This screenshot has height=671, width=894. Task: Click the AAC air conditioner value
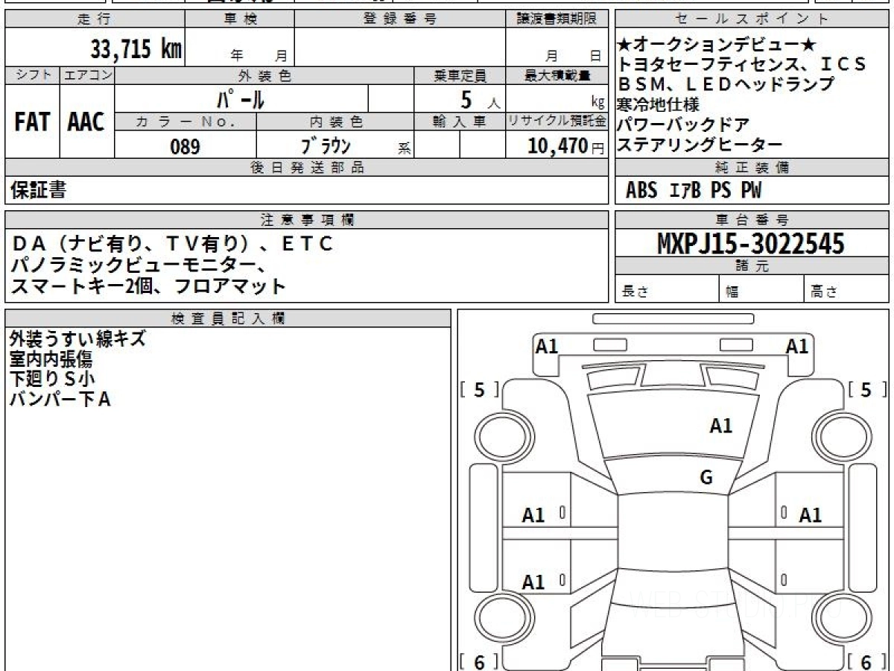[x=87, y=122]
